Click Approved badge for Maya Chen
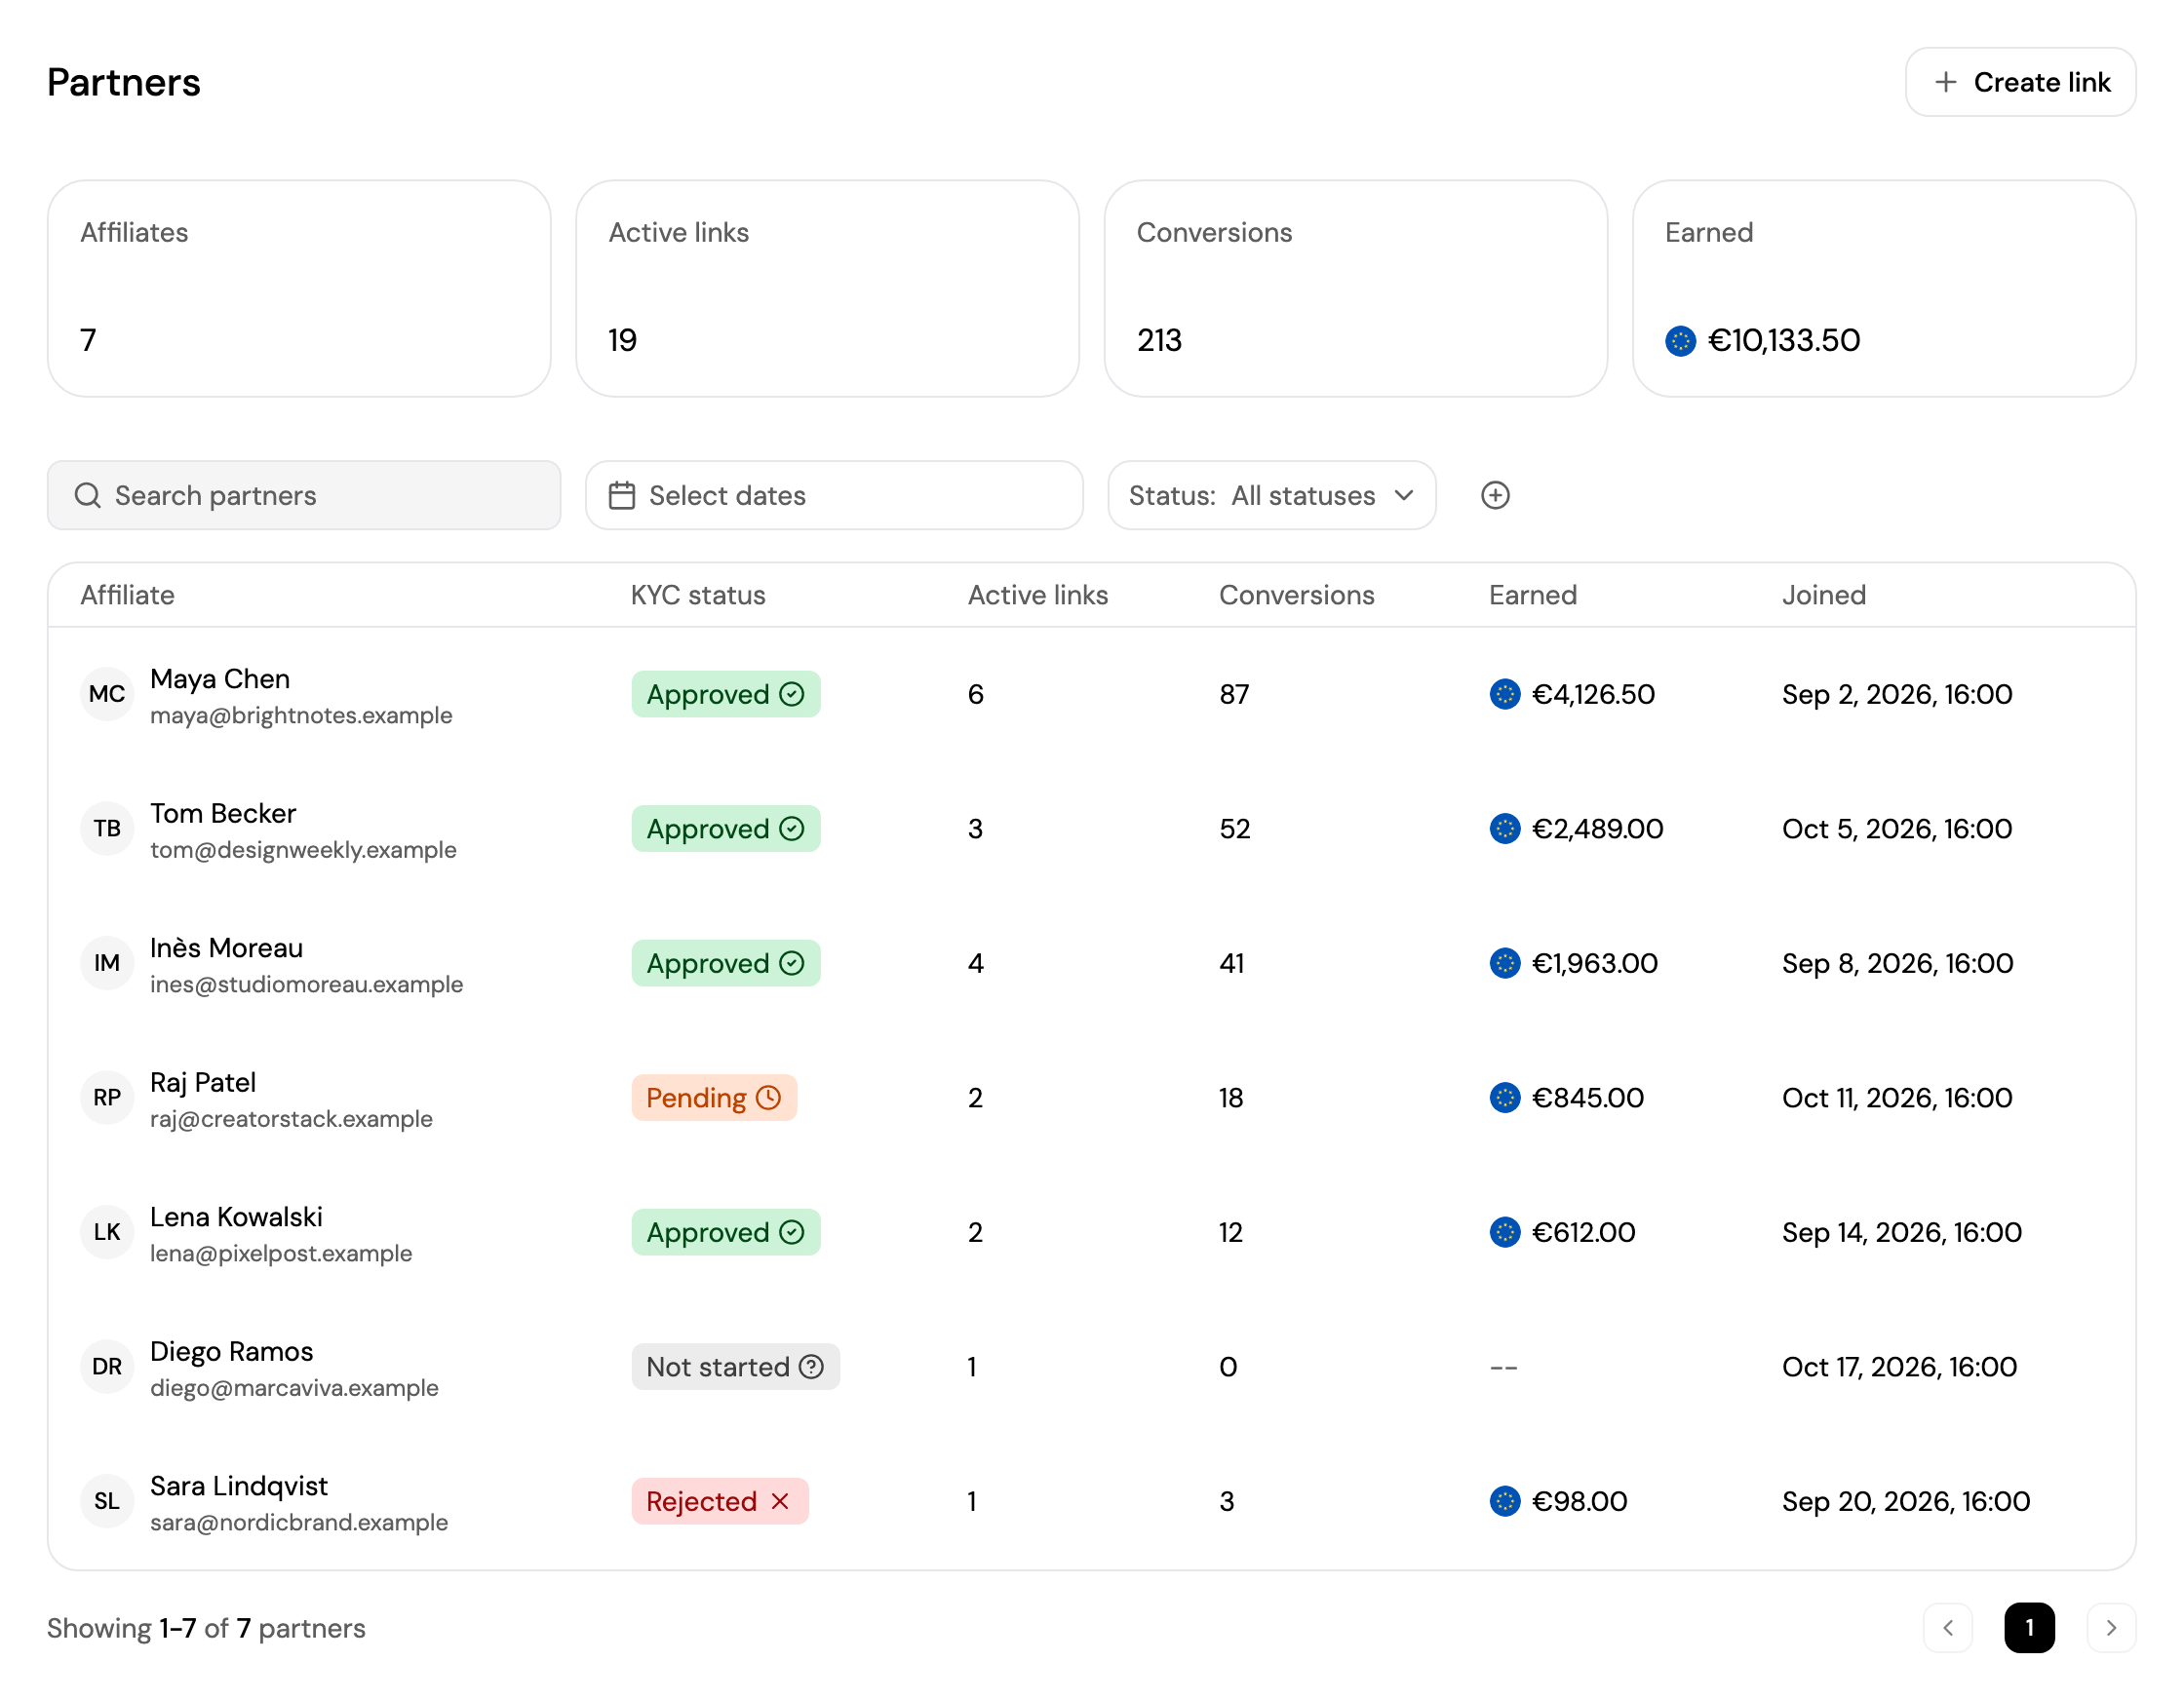Image resolution: width=2184 pixels, height=1700 pixels. 726,694
